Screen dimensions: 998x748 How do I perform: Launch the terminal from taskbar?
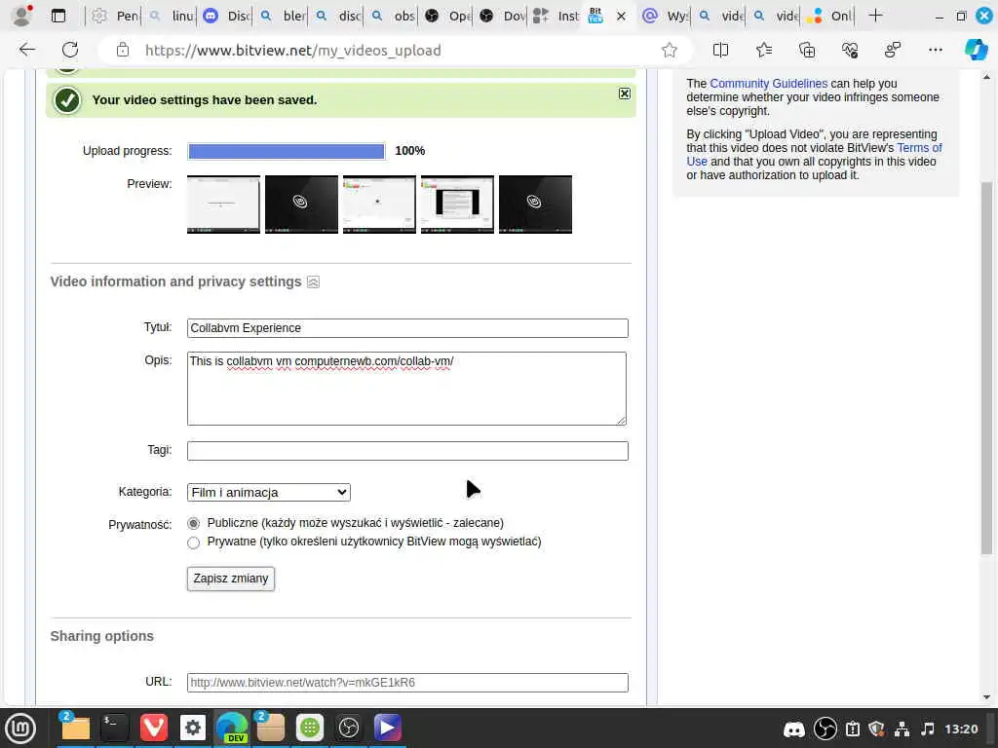[x=115, y=728]
